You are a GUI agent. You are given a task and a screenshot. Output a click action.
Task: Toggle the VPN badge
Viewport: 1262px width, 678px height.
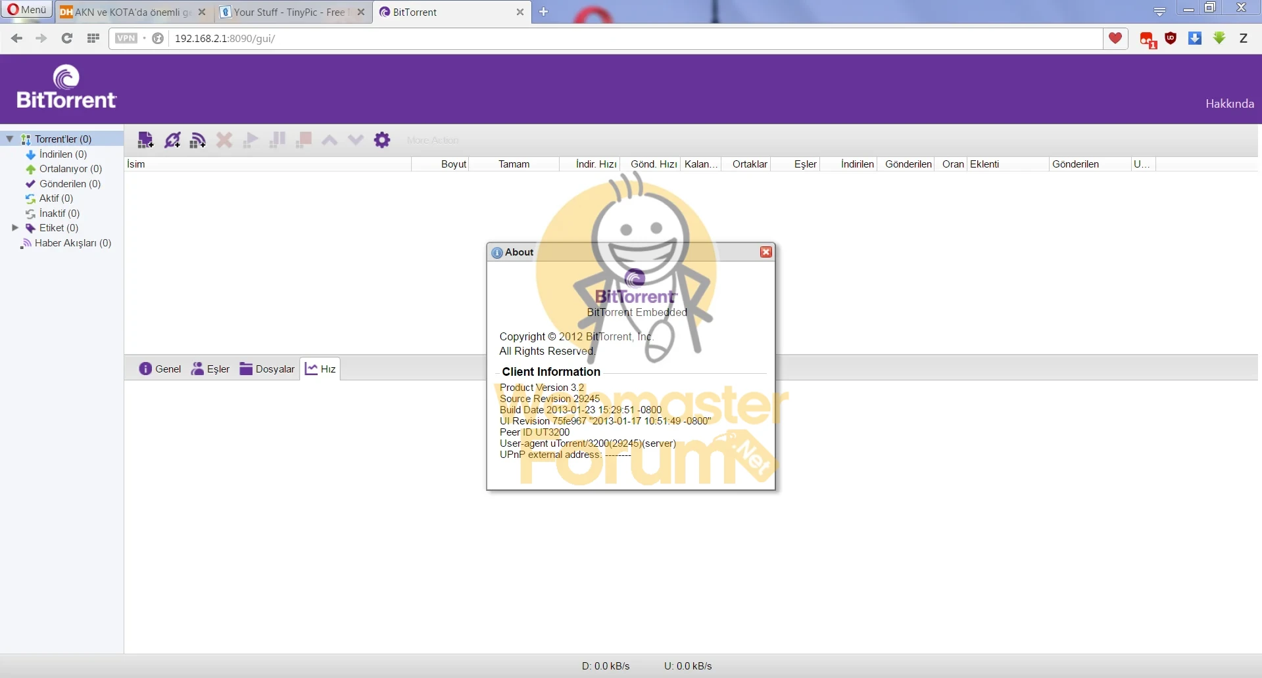[x=126, y=38]
